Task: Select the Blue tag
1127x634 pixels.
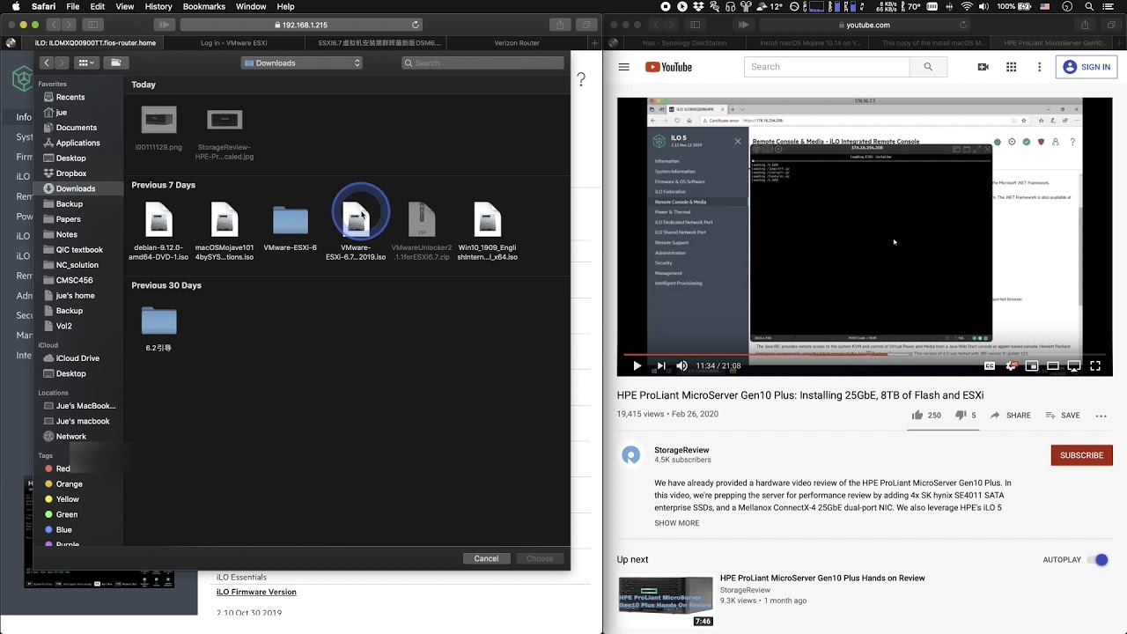Action: point(63,530)
